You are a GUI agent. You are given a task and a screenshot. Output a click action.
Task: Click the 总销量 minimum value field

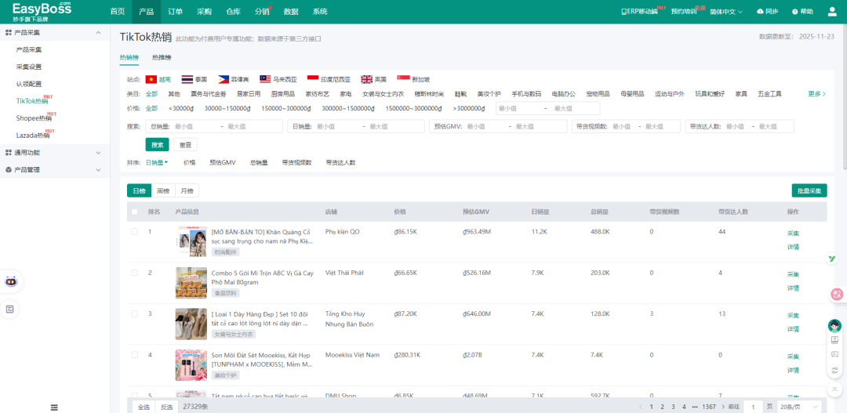(x=195, y=126)
